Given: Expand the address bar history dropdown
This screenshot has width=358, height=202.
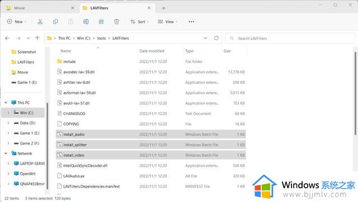Looking at the screenshot, I should (x=205, y=38).
